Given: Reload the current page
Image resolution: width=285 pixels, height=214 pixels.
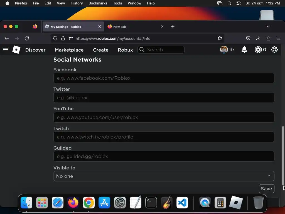Looking at the screenshot, I should pos(27,38).
